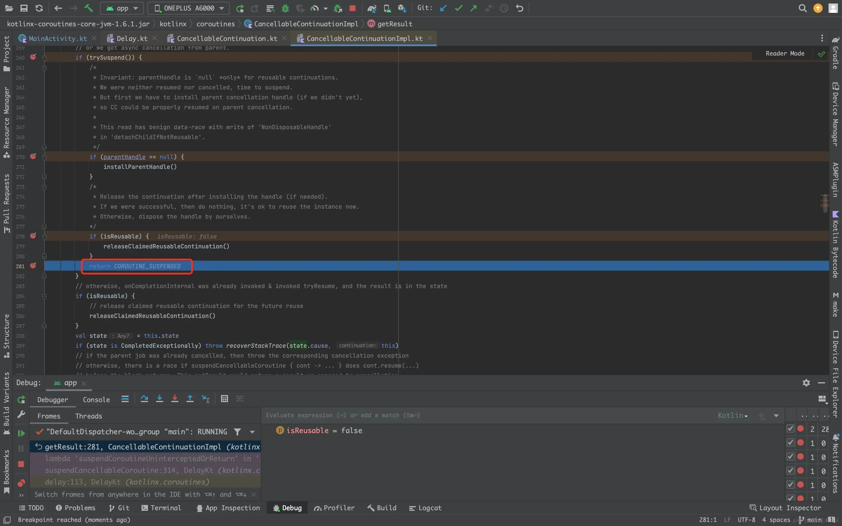Open the SDK Manager icon
Viewport: 842px width, 526px height.
click(x=402, y=8)
